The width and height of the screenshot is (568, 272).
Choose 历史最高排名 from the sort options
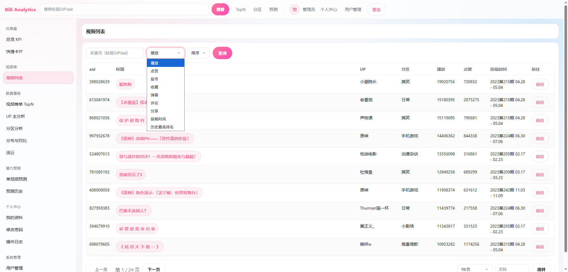click(162, 127)
